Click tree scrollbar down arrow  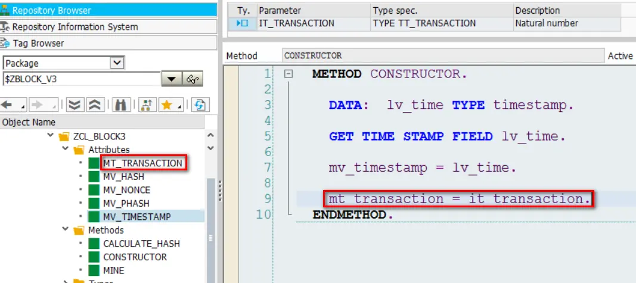210,148
